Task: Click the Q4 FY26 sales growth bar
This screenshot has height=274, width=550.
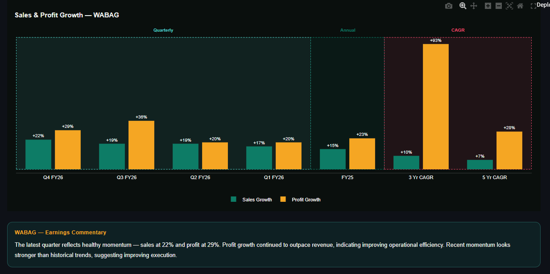Action: pos(38,155)
